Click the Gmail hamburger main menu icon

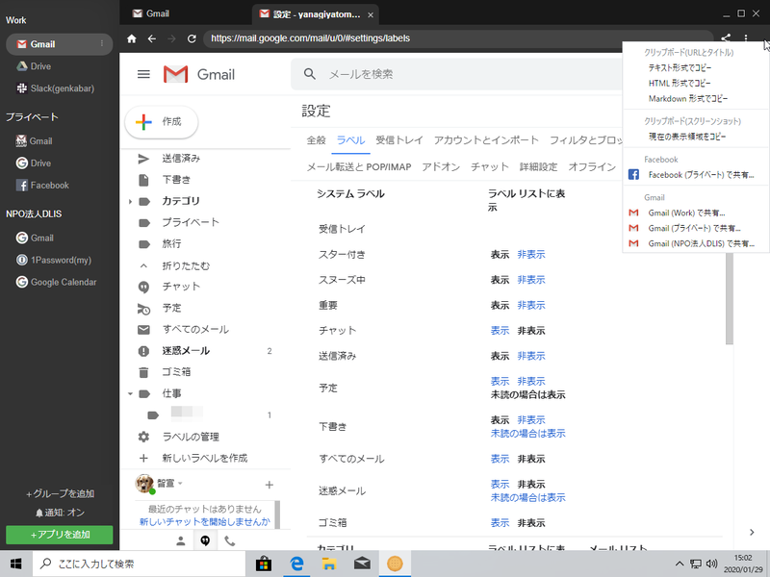tap(143, 74)
